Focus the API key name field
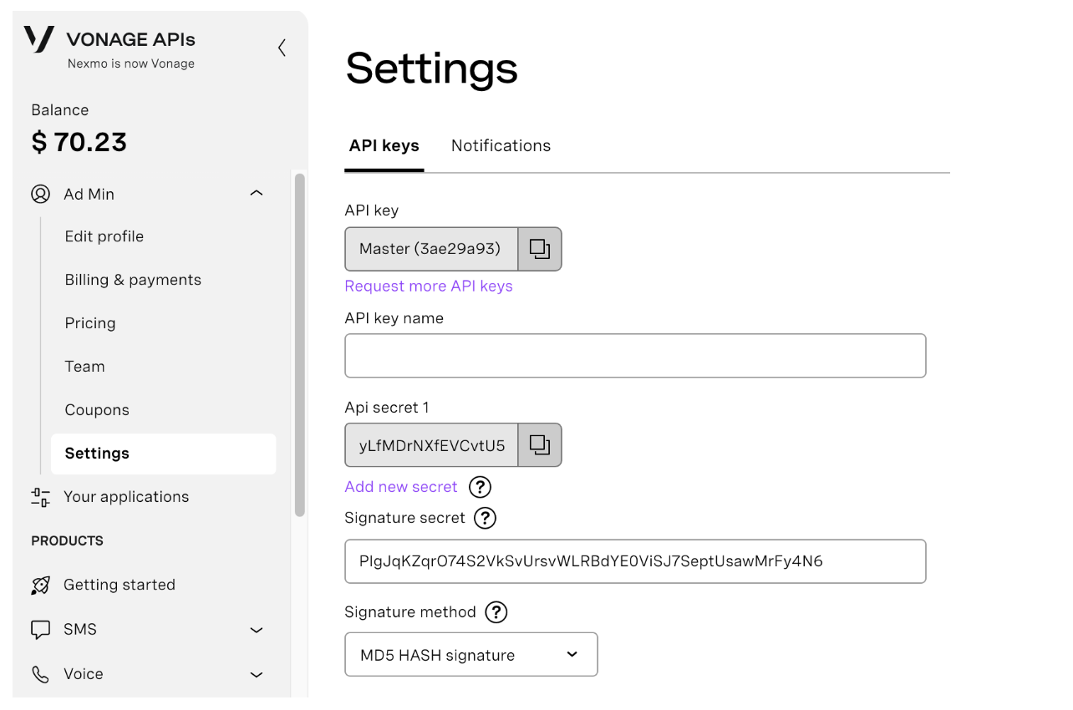Viewport: 1073px width, 710px height. 635,356
